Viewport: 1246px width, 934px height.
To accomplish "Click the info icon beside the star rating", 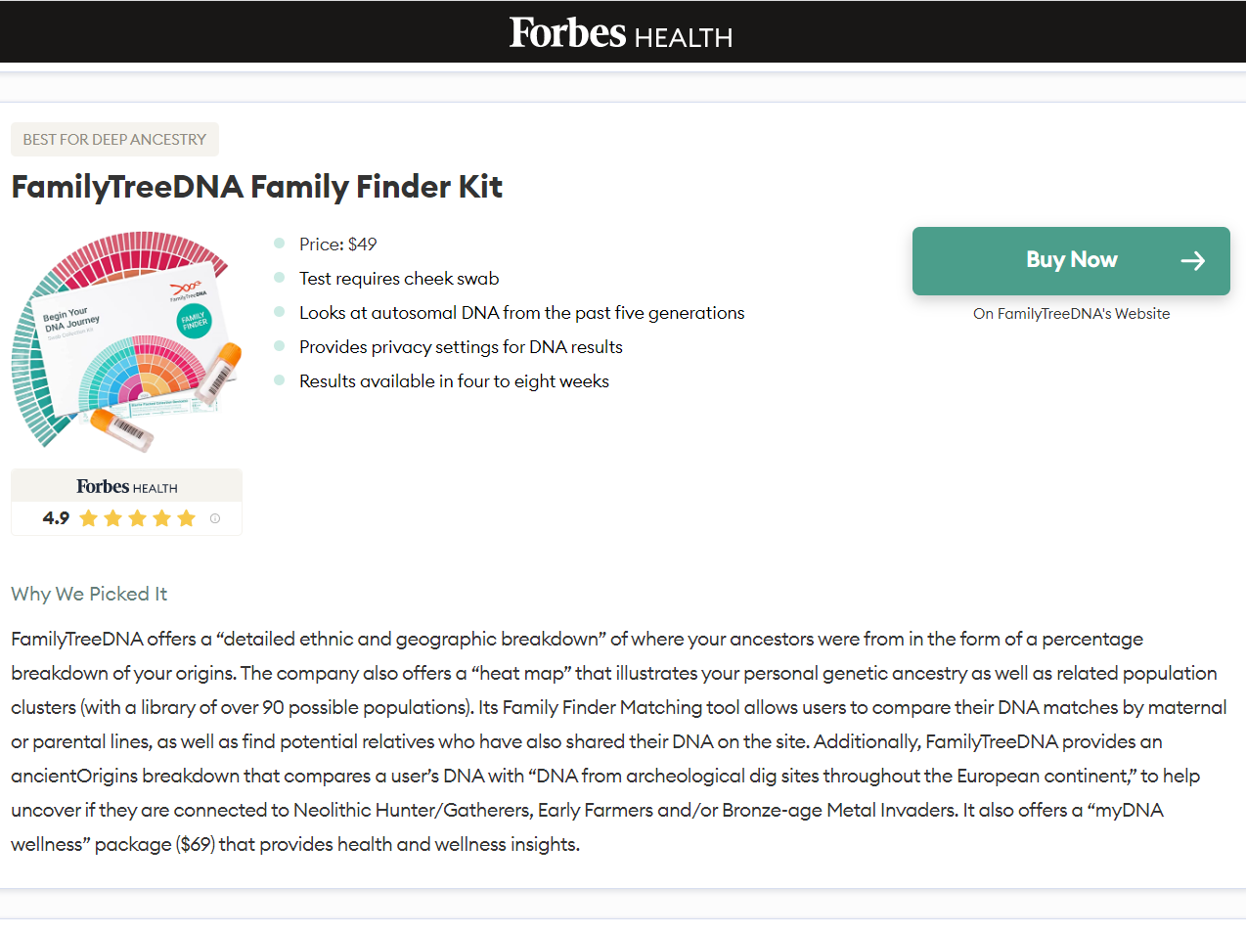I will click(215, 518).
